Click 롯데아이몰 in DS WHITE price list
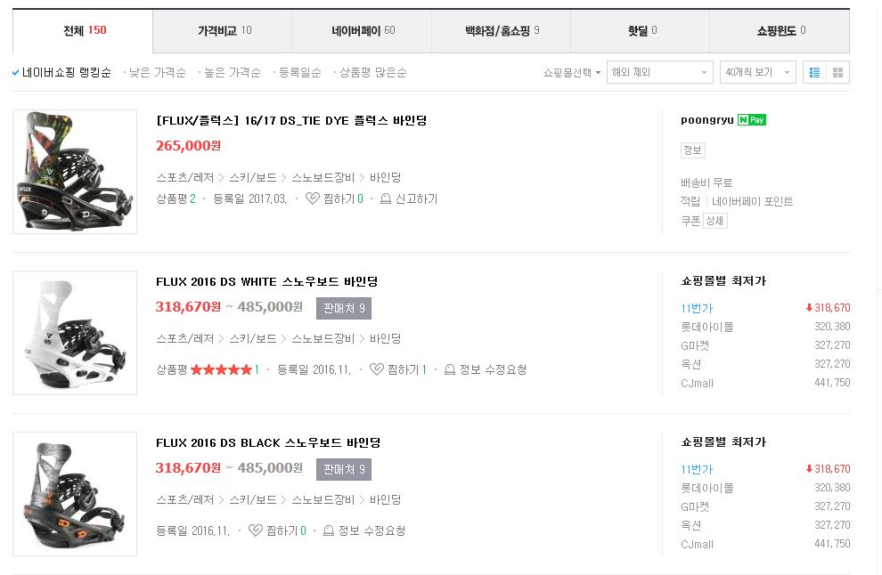The width and height of the screenshot is (882, 575). (707, 327)
